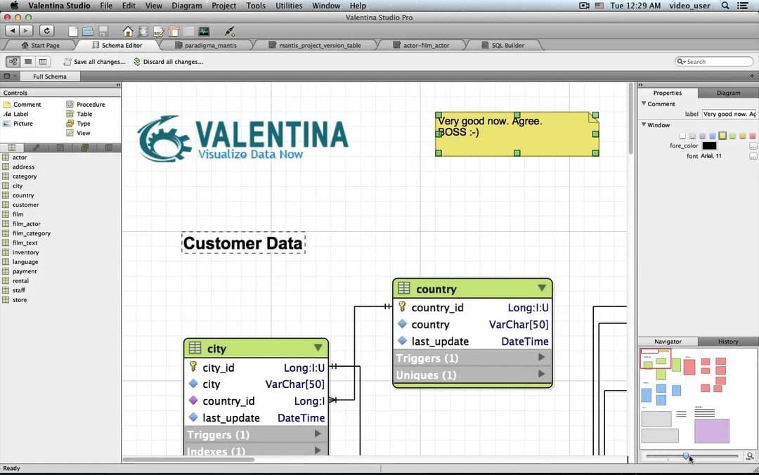Viewport: 759px width, 475px height.
Task: Select the blue color swatch in Properties
Action: click(713, 136)
